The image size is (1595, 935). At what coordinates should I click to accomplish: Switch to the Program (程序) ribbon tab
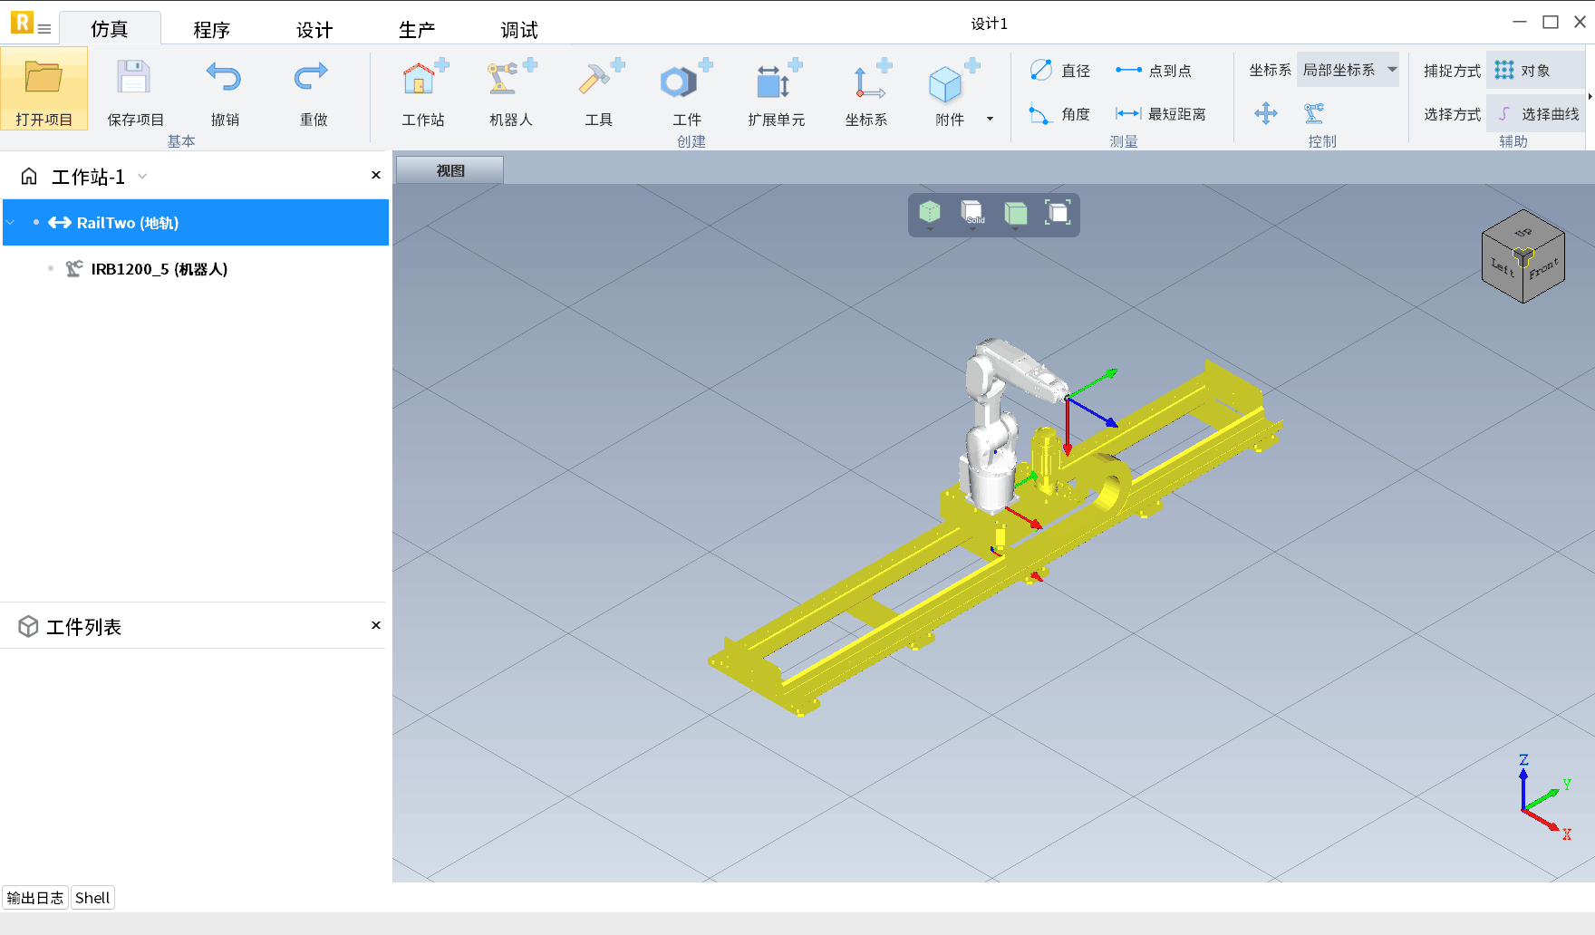(211, 30)
